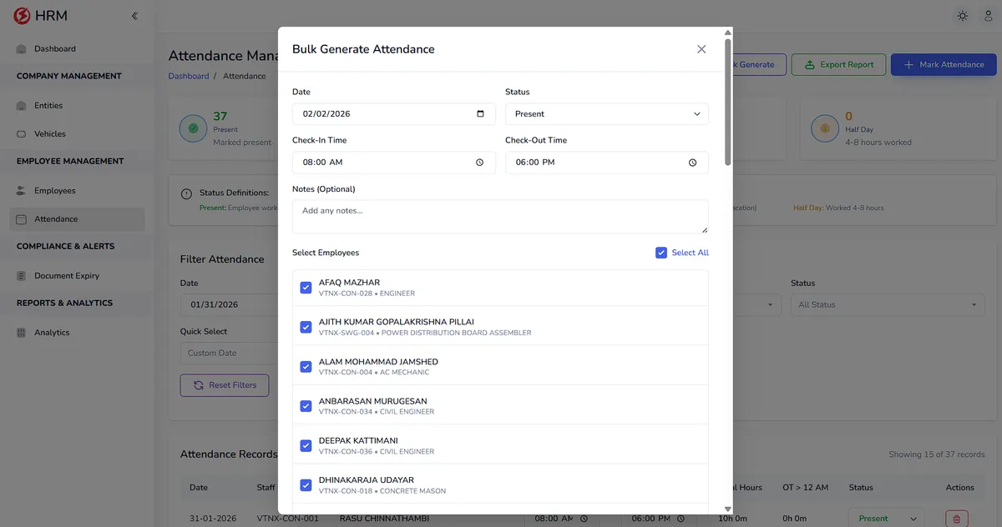Click Status Definitions info icon

pos(187,194)
